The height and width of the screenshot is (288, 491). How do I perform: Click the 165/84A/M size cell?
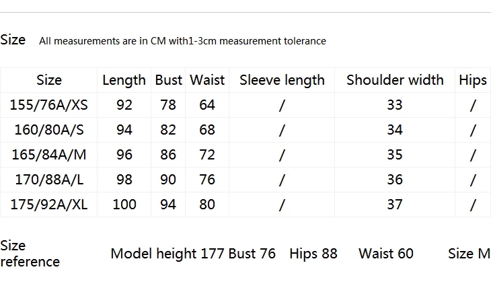49,155
